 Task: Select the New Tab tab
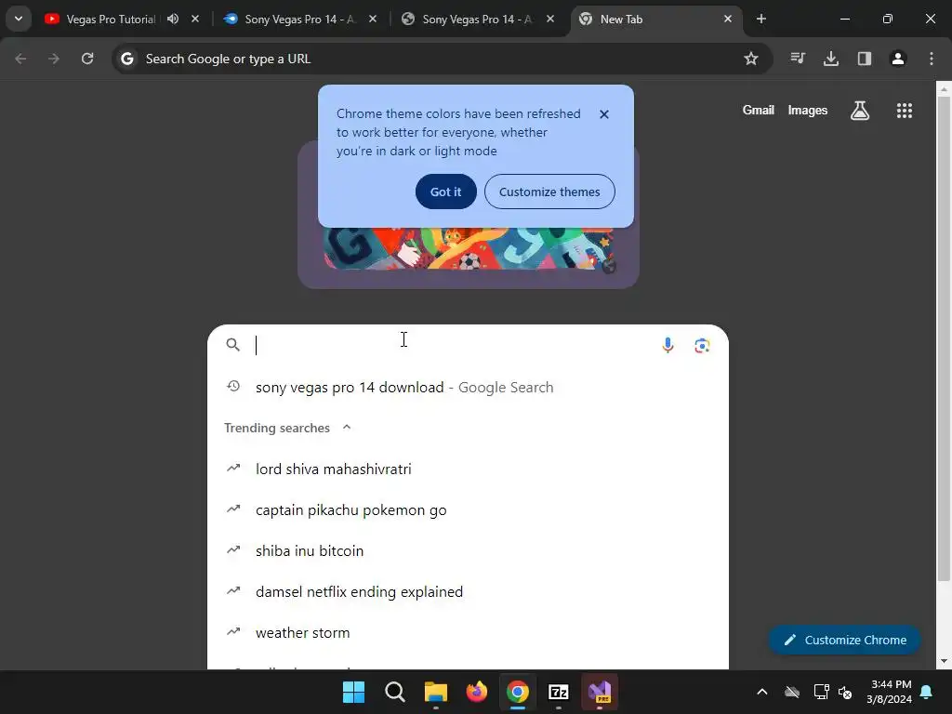(655, 20)
